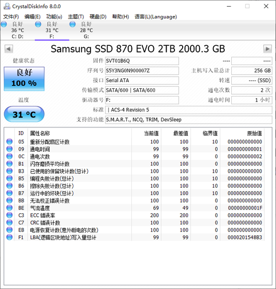Screen dimensions: 276x289
Task: Click the power-on count field 2 次
Action: [252, 90]
